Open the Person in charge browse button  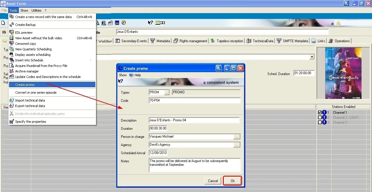237,137
